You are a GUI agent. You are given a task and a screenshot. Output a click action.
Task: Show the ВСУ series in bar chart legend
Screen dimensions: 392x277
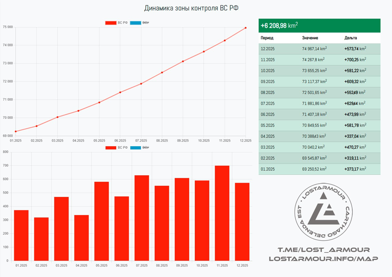coord(146,148)
